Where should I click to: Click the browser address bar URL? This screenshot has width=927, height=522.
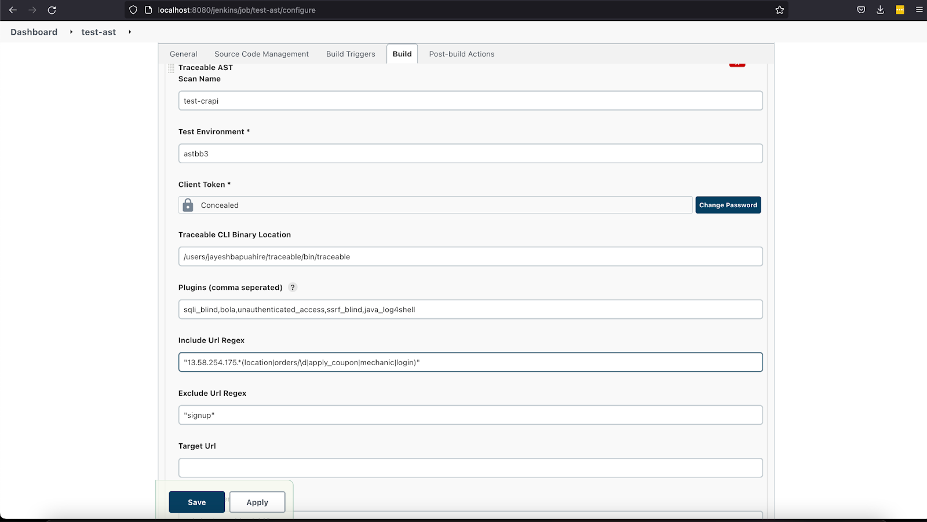236,10
